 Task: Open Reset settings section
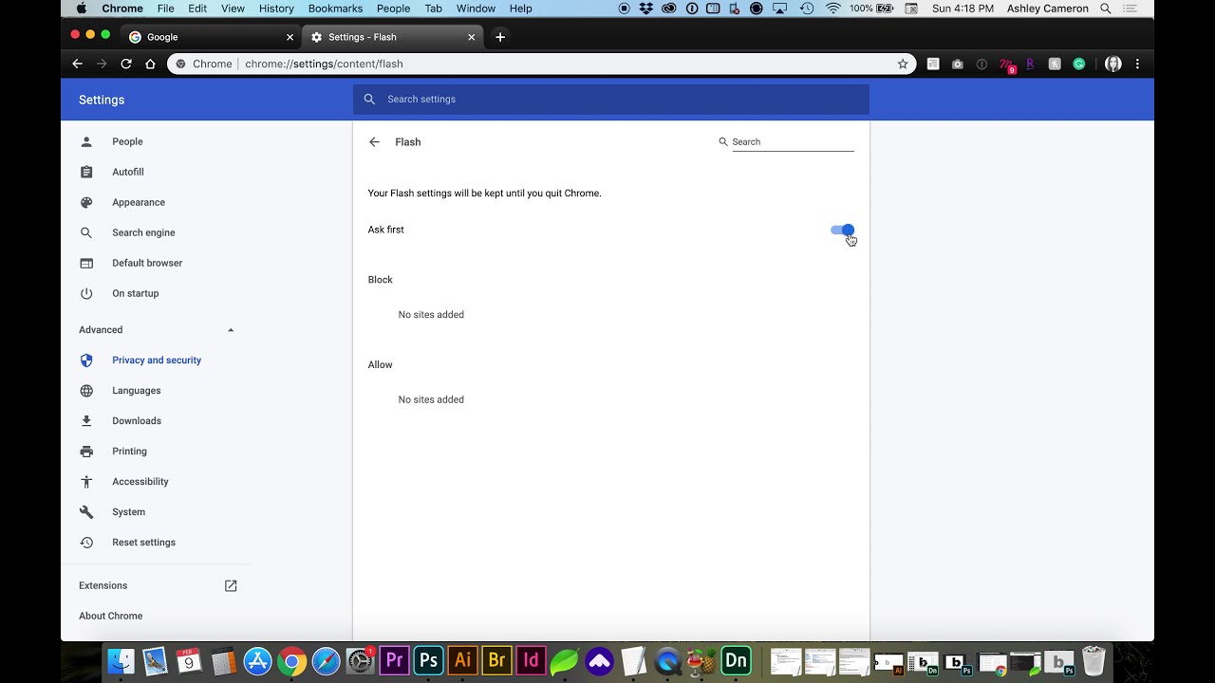pos(143,543)
